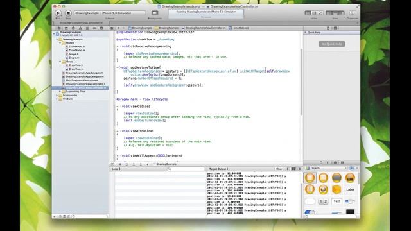
Task: Show the Quick Help inspector icon
Action: click(x=335, y=28)
